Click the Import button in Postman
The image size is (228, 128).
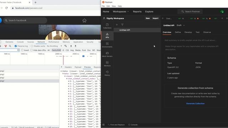(x=155, y=18)
